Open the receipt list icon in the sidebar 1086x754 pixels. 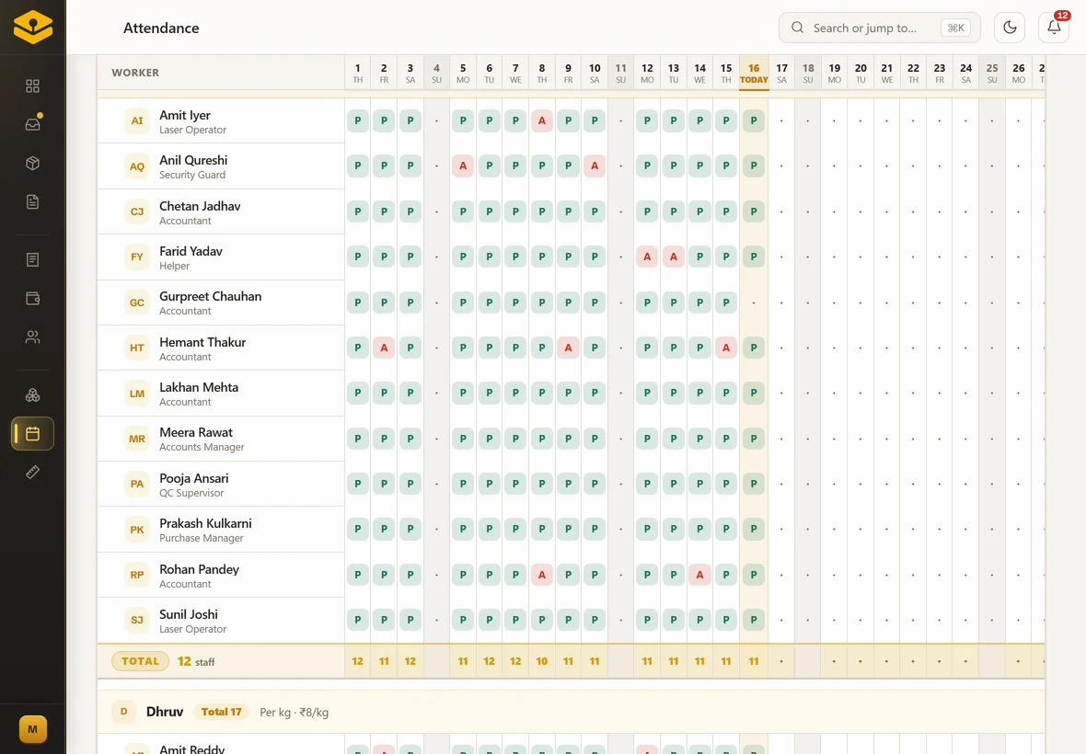(x=32, y=259)
